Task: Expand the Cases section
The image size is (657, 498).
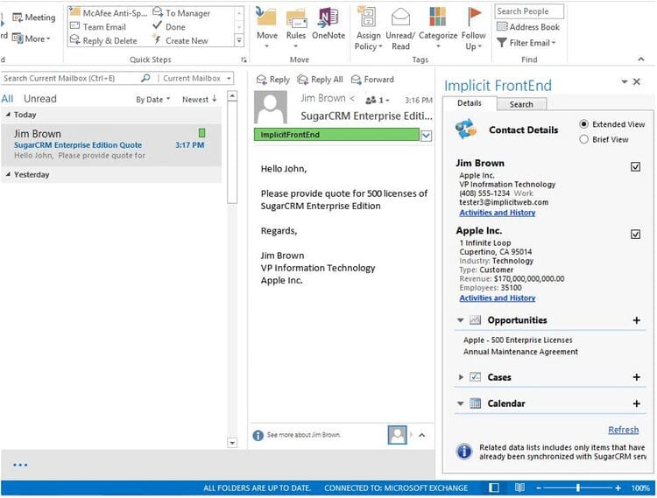Action: (461, 377)
